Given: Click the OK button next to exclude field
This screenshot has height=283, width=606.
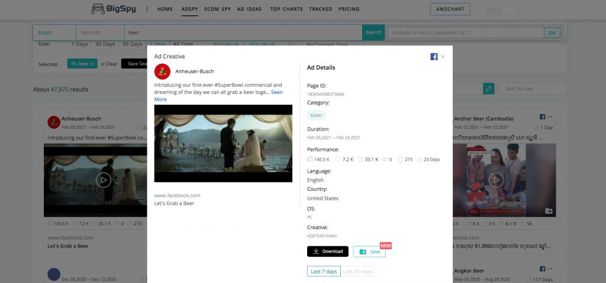Looking at the screenshot, I should 552,33.
